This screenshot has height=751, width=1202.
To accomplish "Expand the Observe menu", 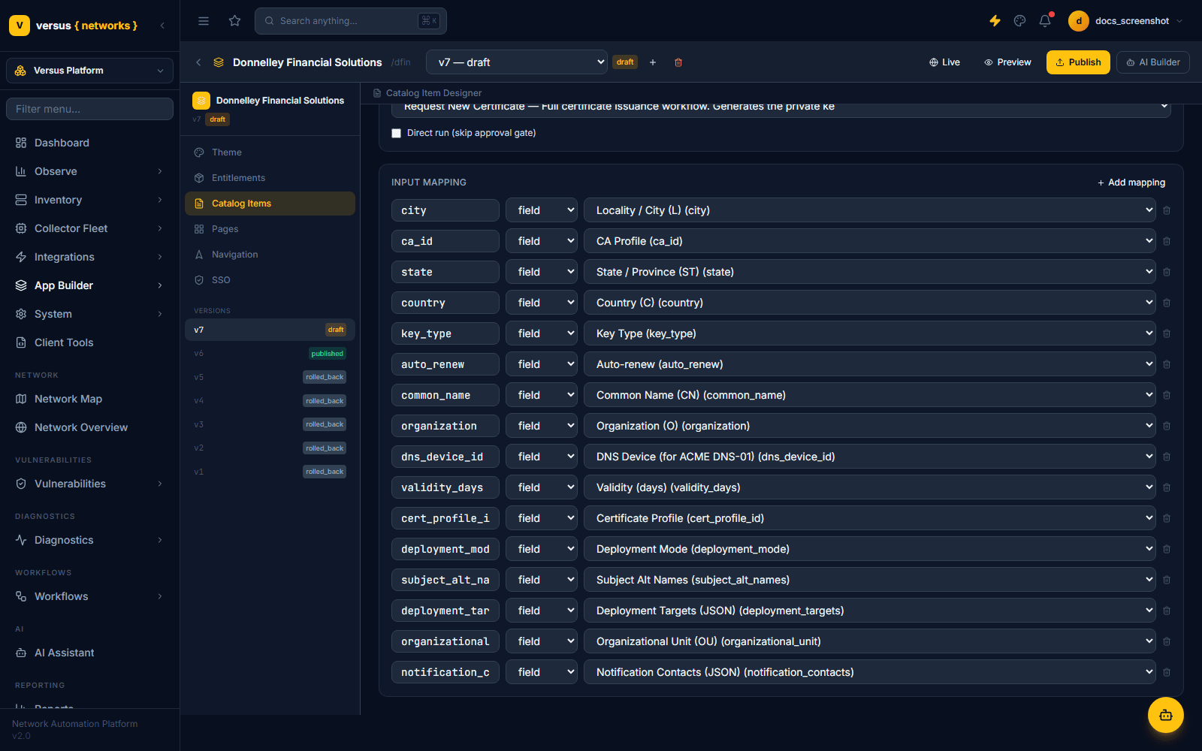I will pos(89,171).
